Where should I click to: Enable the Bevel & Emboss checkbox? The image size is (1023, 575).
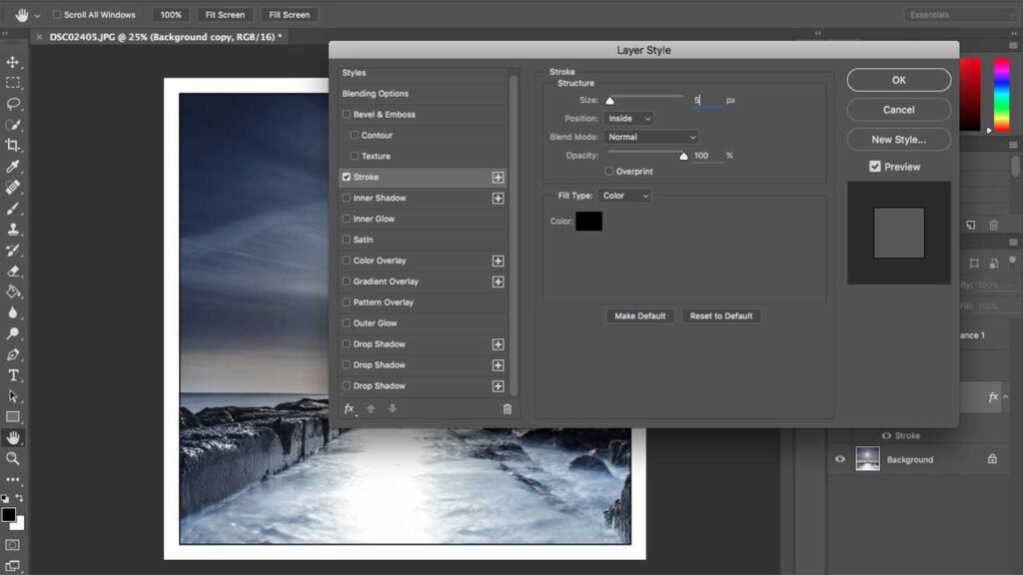347,114
